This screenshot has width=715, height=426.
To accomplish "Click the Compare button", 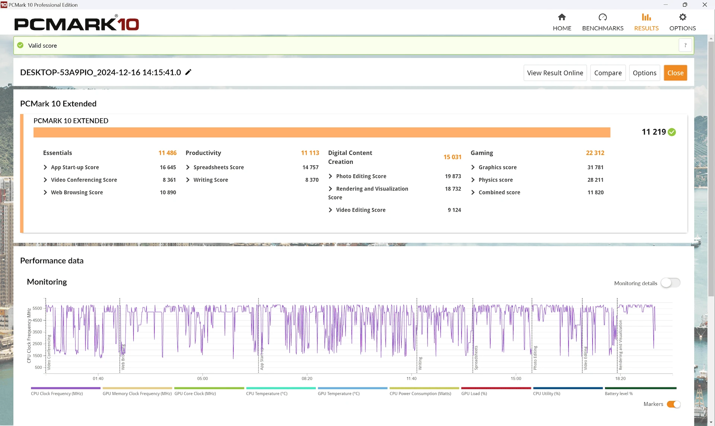I will [x=608, y=73].
